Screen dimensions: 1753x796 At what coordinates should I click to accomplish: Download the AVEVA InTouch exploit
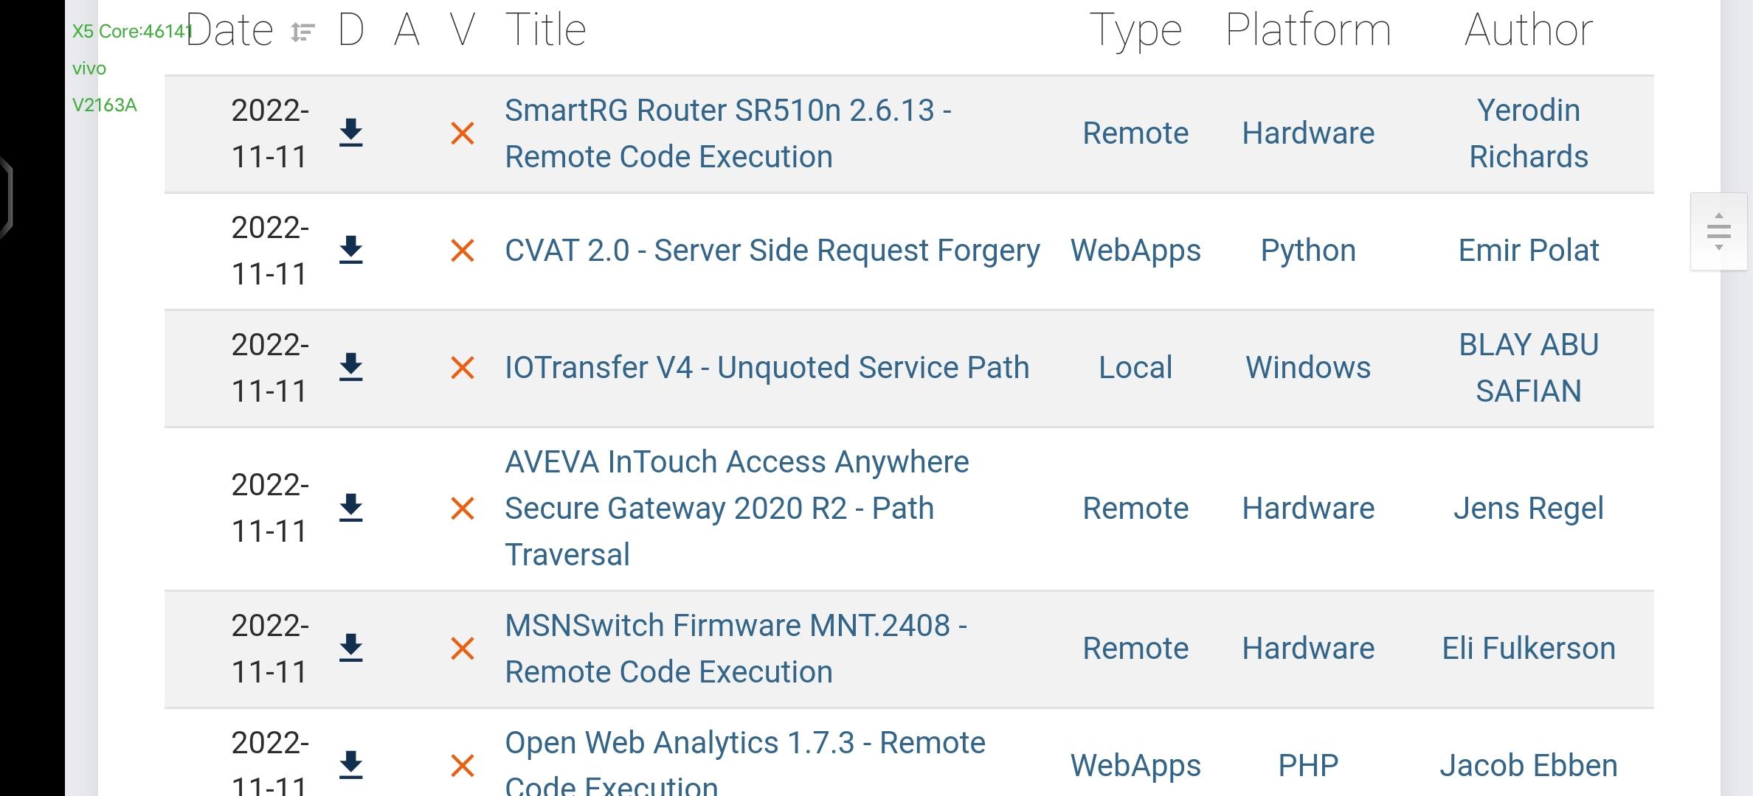coord(350,509)
